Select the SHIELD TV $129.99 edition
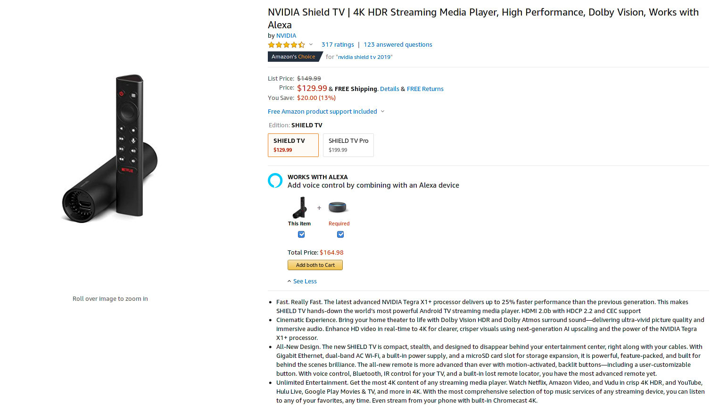720x405 pixels. 293,145
